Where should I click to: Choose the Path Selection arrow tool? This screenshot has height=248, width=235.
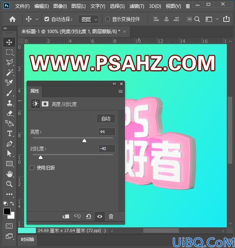pos(9,154)
